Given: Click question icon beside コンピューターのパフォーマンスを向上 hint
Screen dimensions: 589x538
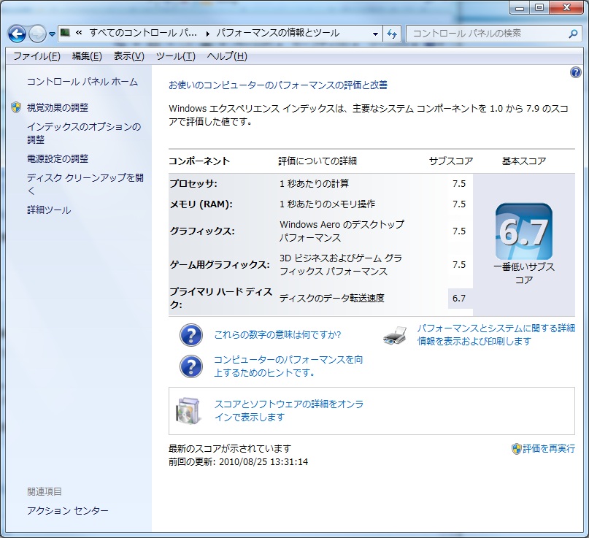Looking at the screenshot, I should pyautogui.click(x=191, y=366).
